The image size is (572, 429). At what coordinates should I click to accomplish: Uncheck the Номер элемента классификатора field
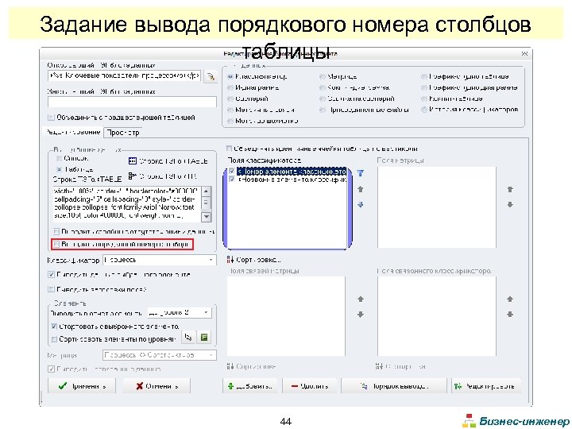coord(232,171)
